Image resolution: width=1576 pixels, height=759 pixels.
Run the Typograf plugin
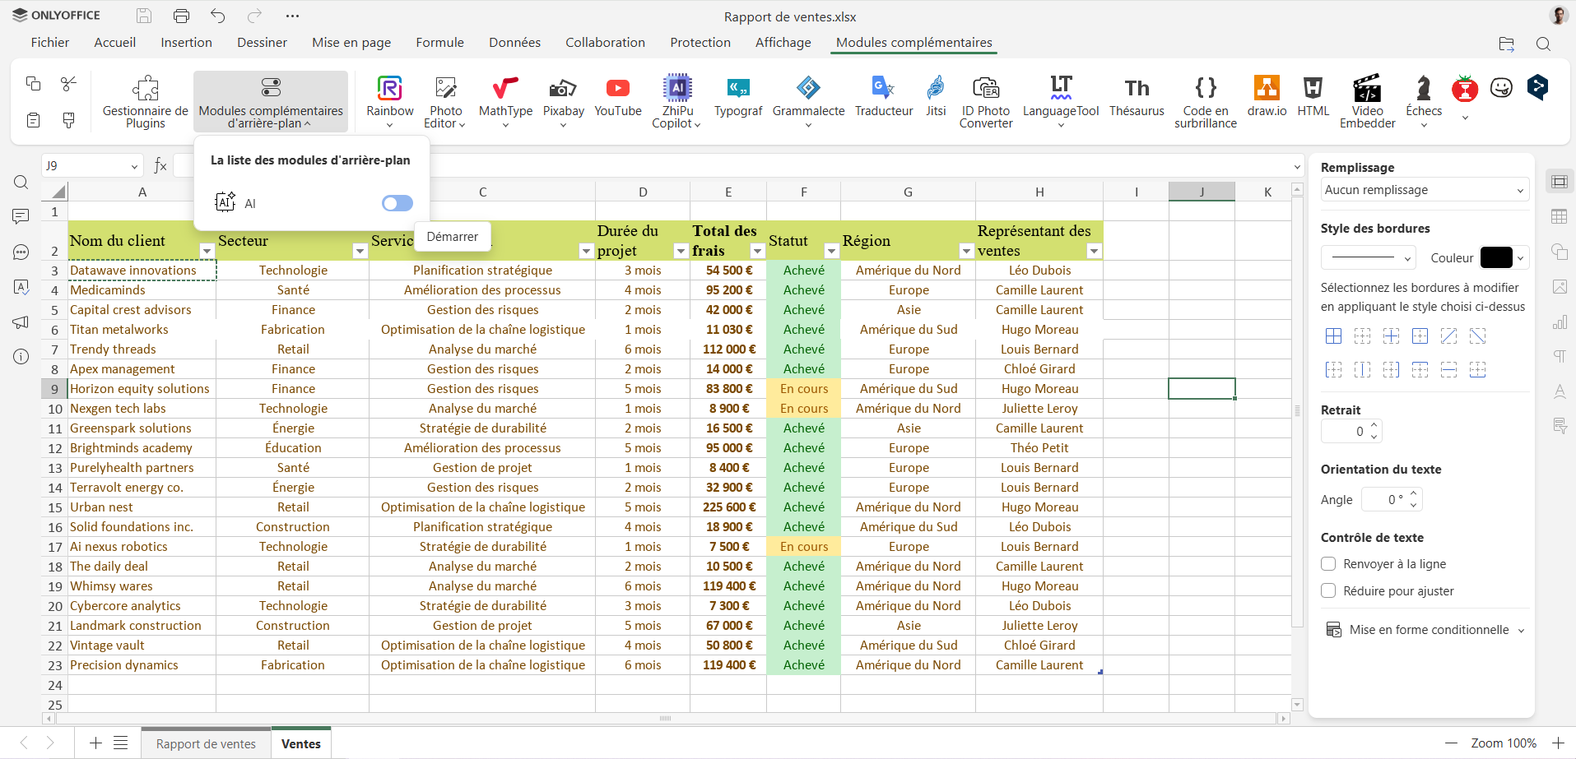tap(738, 95)
